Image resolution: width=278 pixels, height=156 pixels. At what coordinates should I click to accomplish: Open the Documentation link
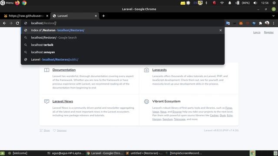(x=64, y=70)
